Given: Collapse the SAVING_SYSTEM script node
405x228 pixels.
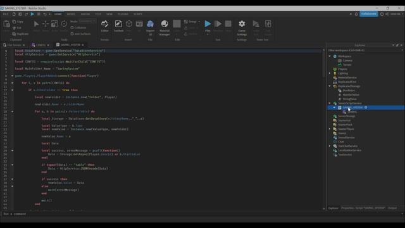Looking at the screenshot, I should point(334,108).
